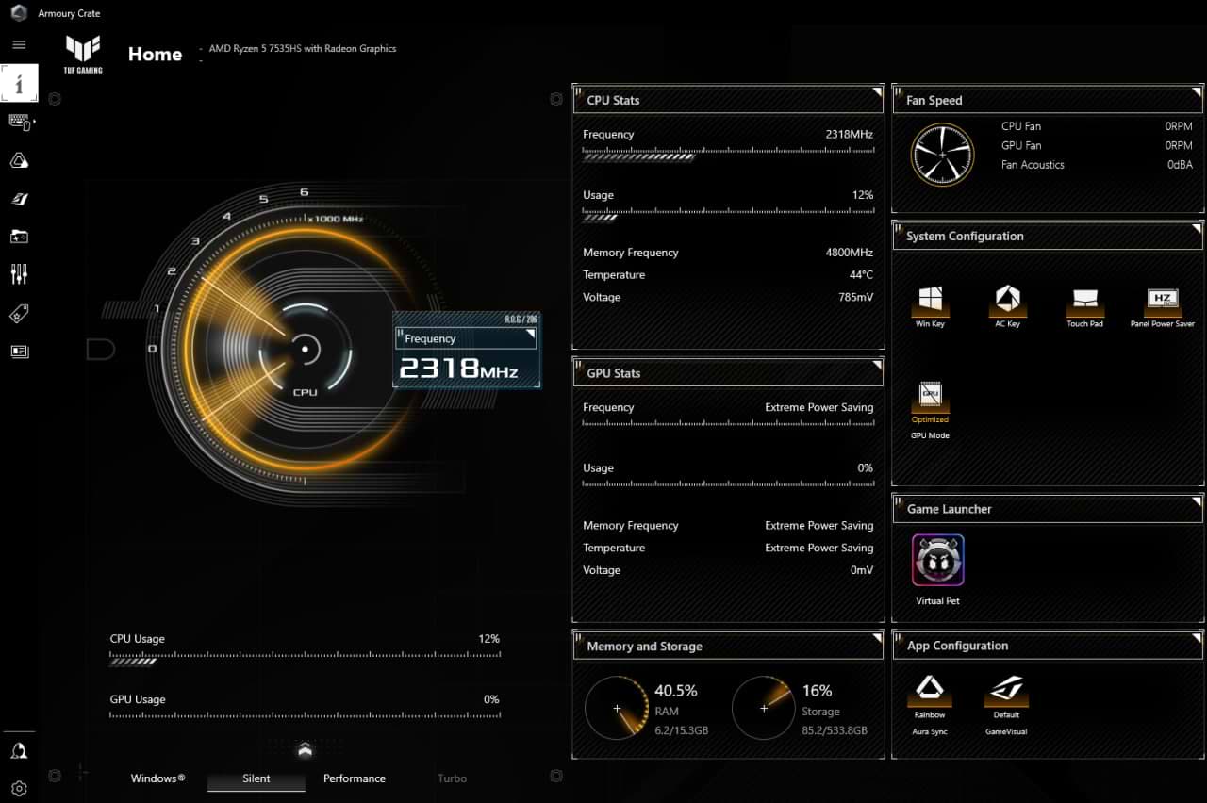The height and width of the screenshot is (803, 1207).
Task: Expand the Fan Speed panel corner
Action: 1197,91
